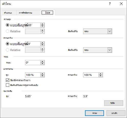Confirm with the OK button
127x118 pixels.
(94, 113)
